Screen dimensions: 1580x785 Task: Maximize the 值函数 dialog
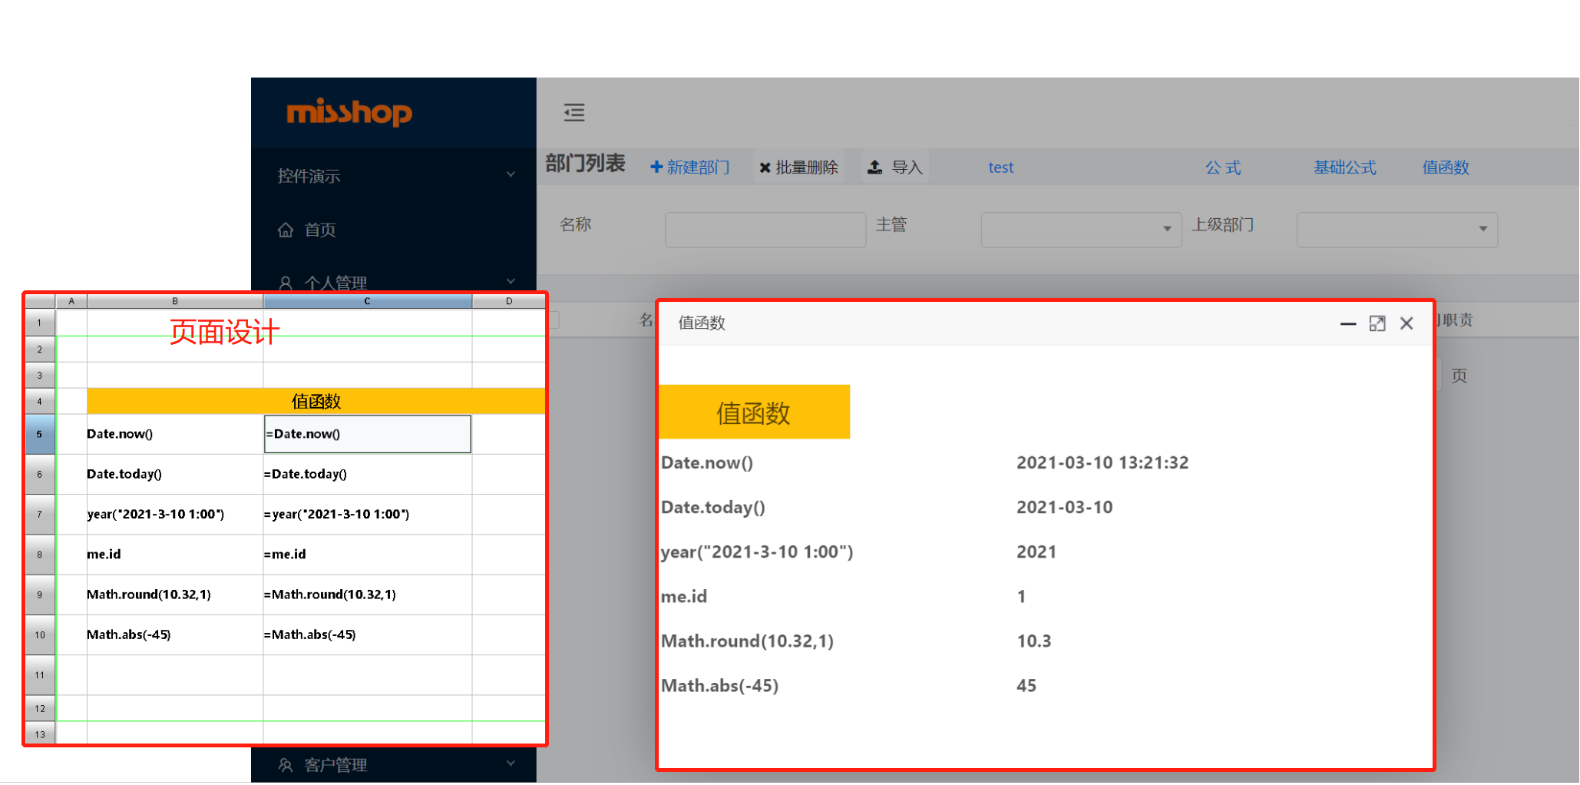1377,323
